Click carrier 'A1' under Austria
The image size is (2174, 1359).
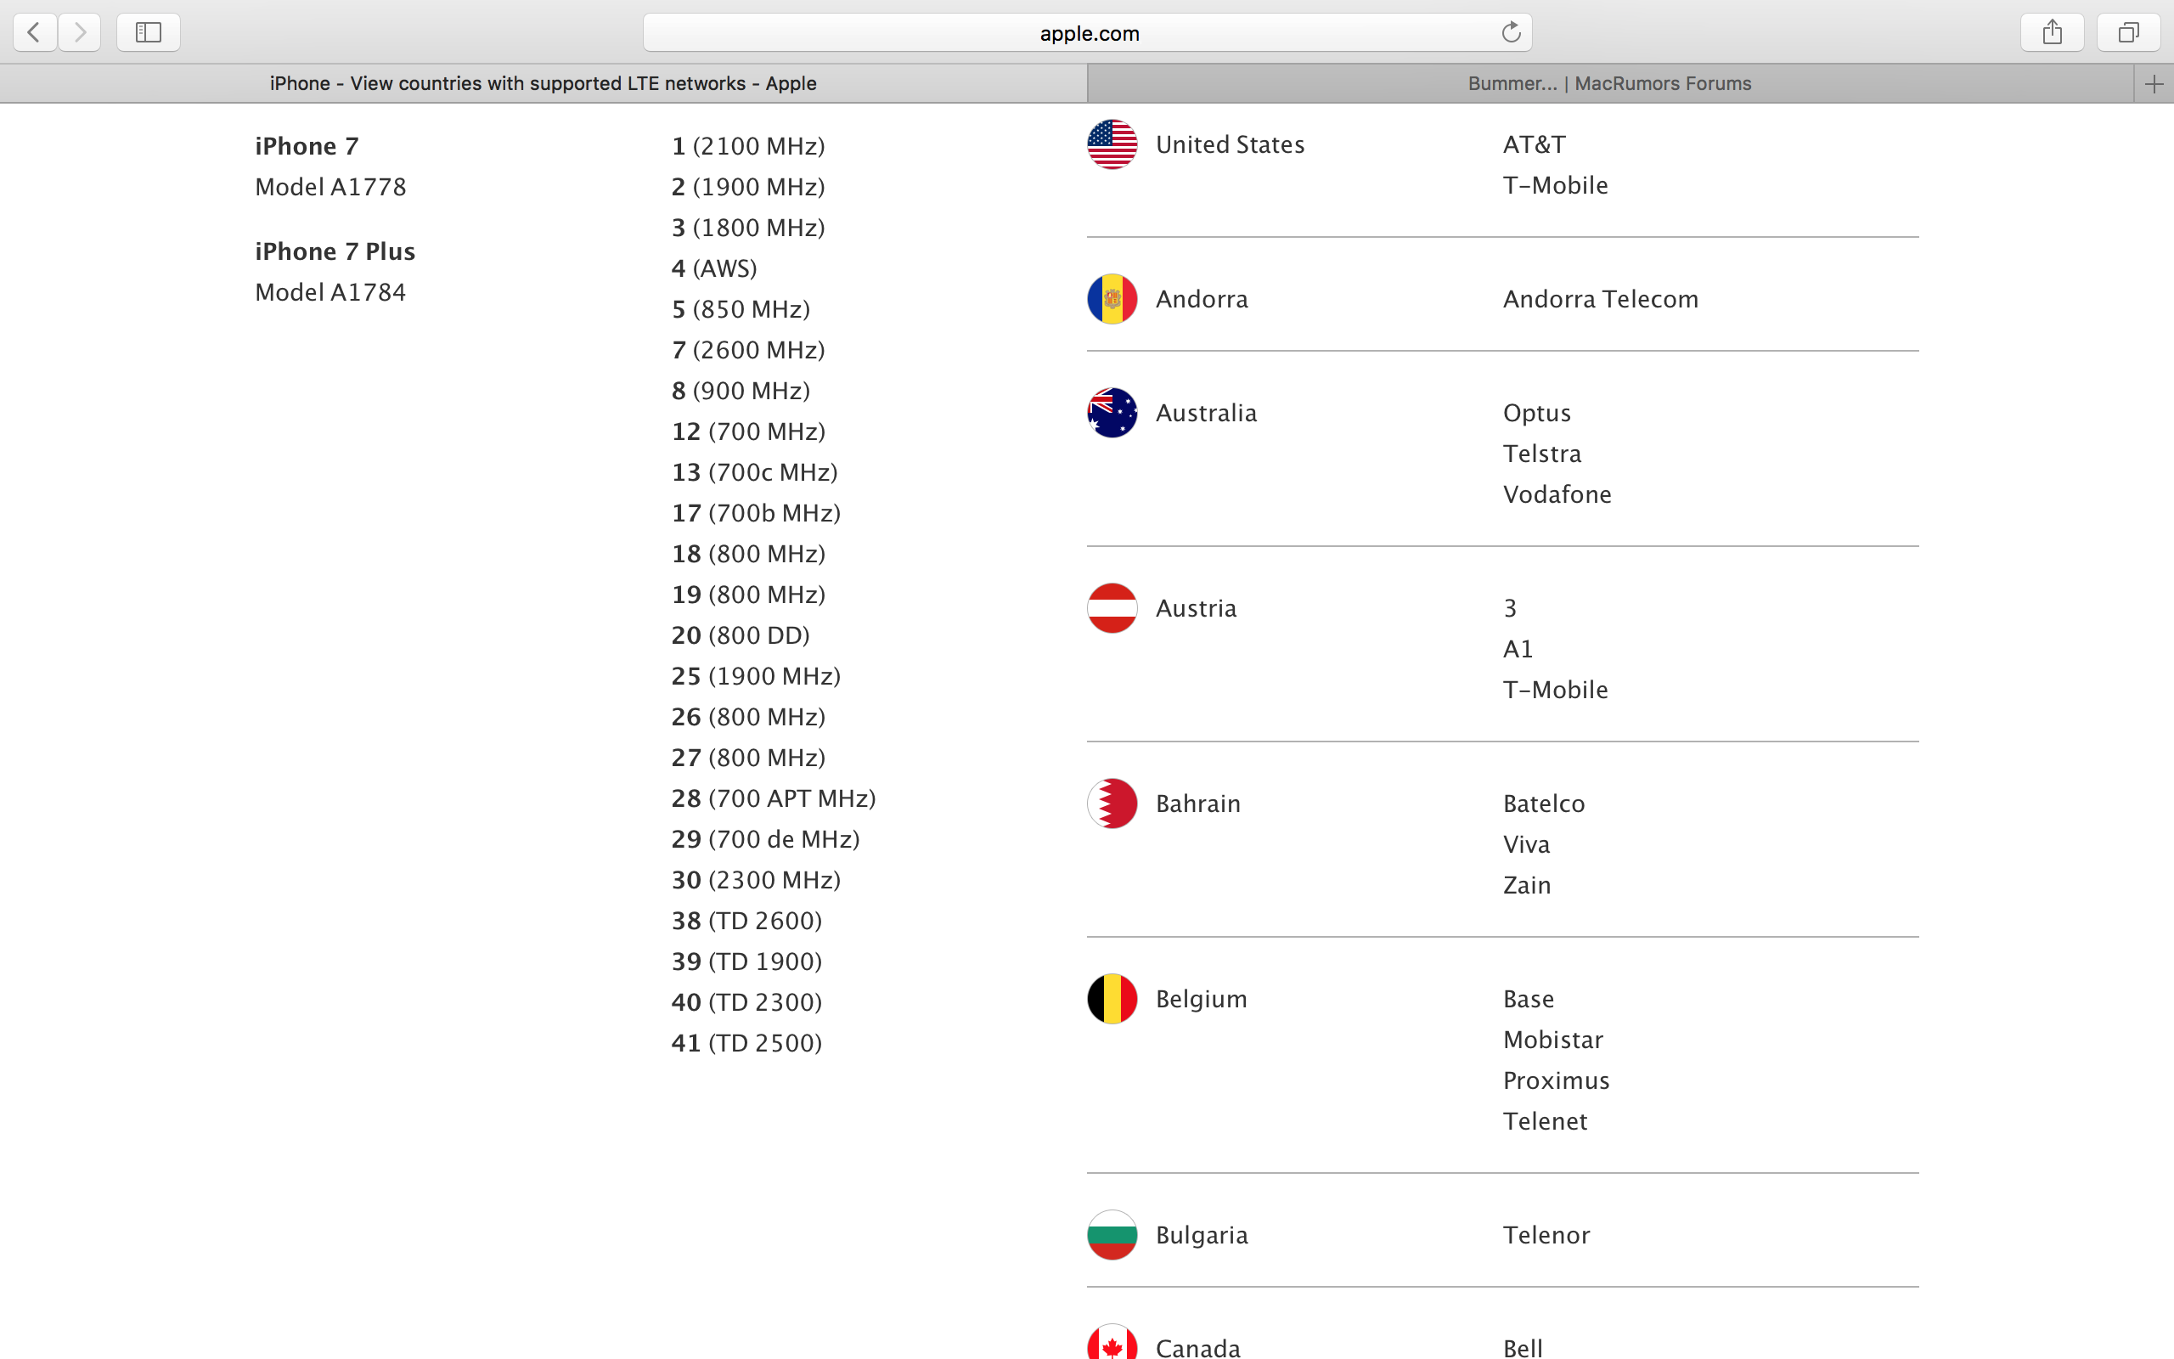tap(1518, 649)
